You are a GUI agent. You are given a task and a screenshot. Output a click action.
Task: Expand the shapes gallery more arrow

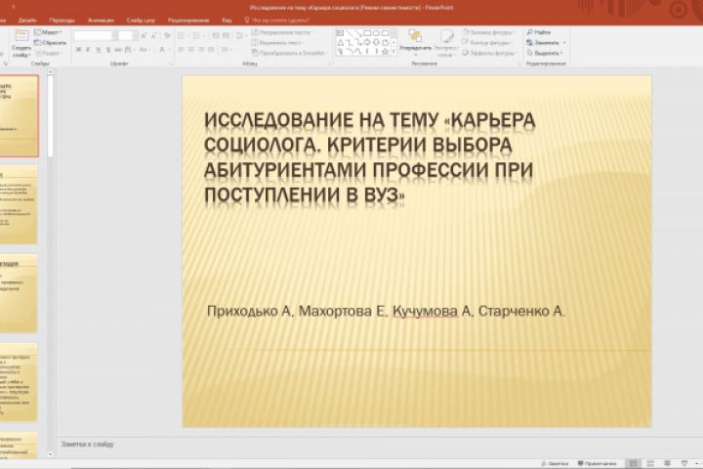(x=394, y=52)
